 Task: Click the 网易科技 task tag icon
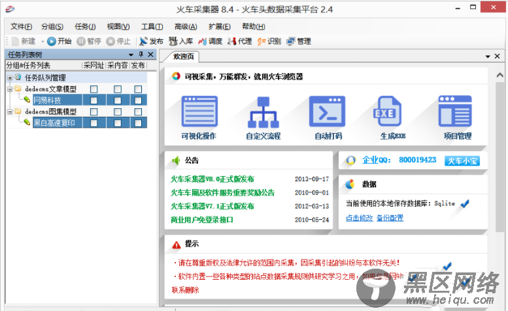[x=27, y=100]
